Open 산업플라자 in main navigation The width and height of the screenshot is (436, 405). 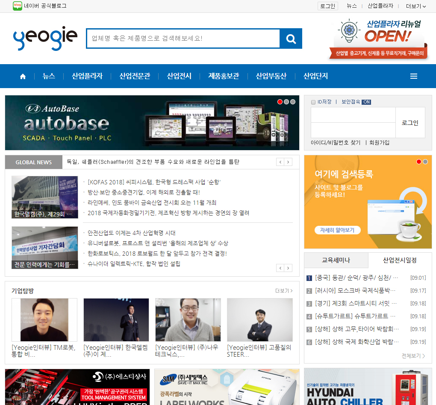click(87, 76)
